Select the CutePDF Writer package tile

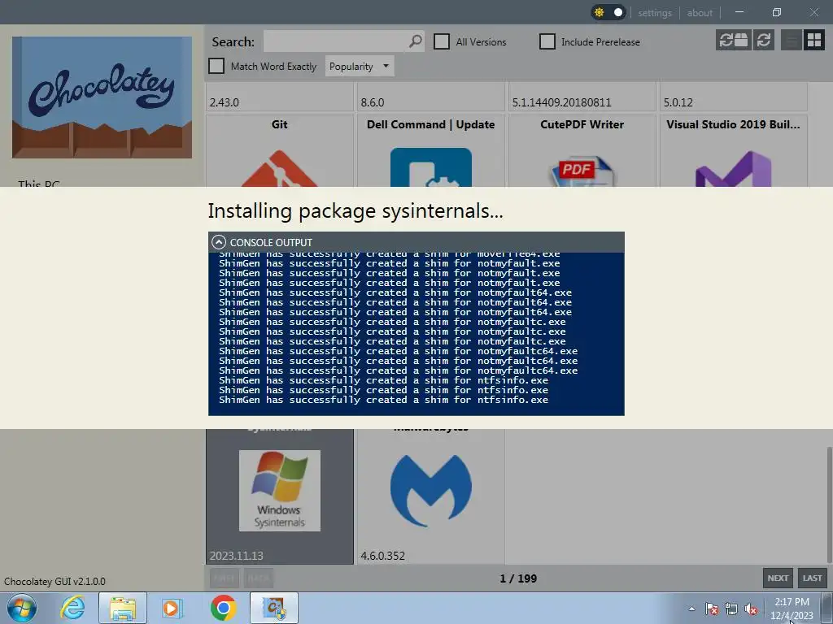coord(582,150)
